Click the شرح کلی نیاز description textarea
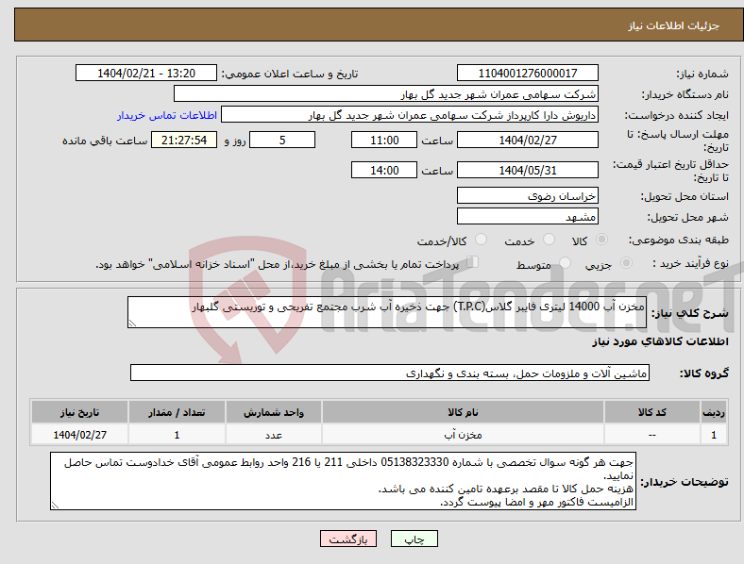The height and width of the screenshot is (564, 744). [x=387, y=312]
